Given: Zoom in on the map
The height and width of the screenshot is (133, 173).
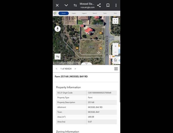Looking at the screenshot, I should pos(115,46).
